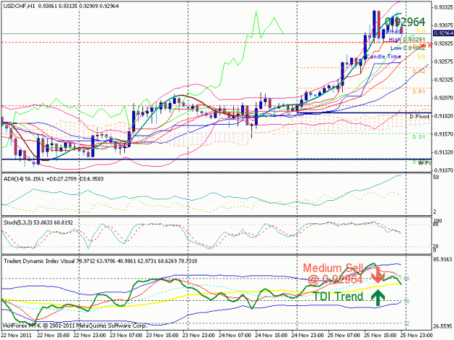Click the '22 Nov 2011' date label
This screenshot has width=454, height=340.
(x=16, y=336)
